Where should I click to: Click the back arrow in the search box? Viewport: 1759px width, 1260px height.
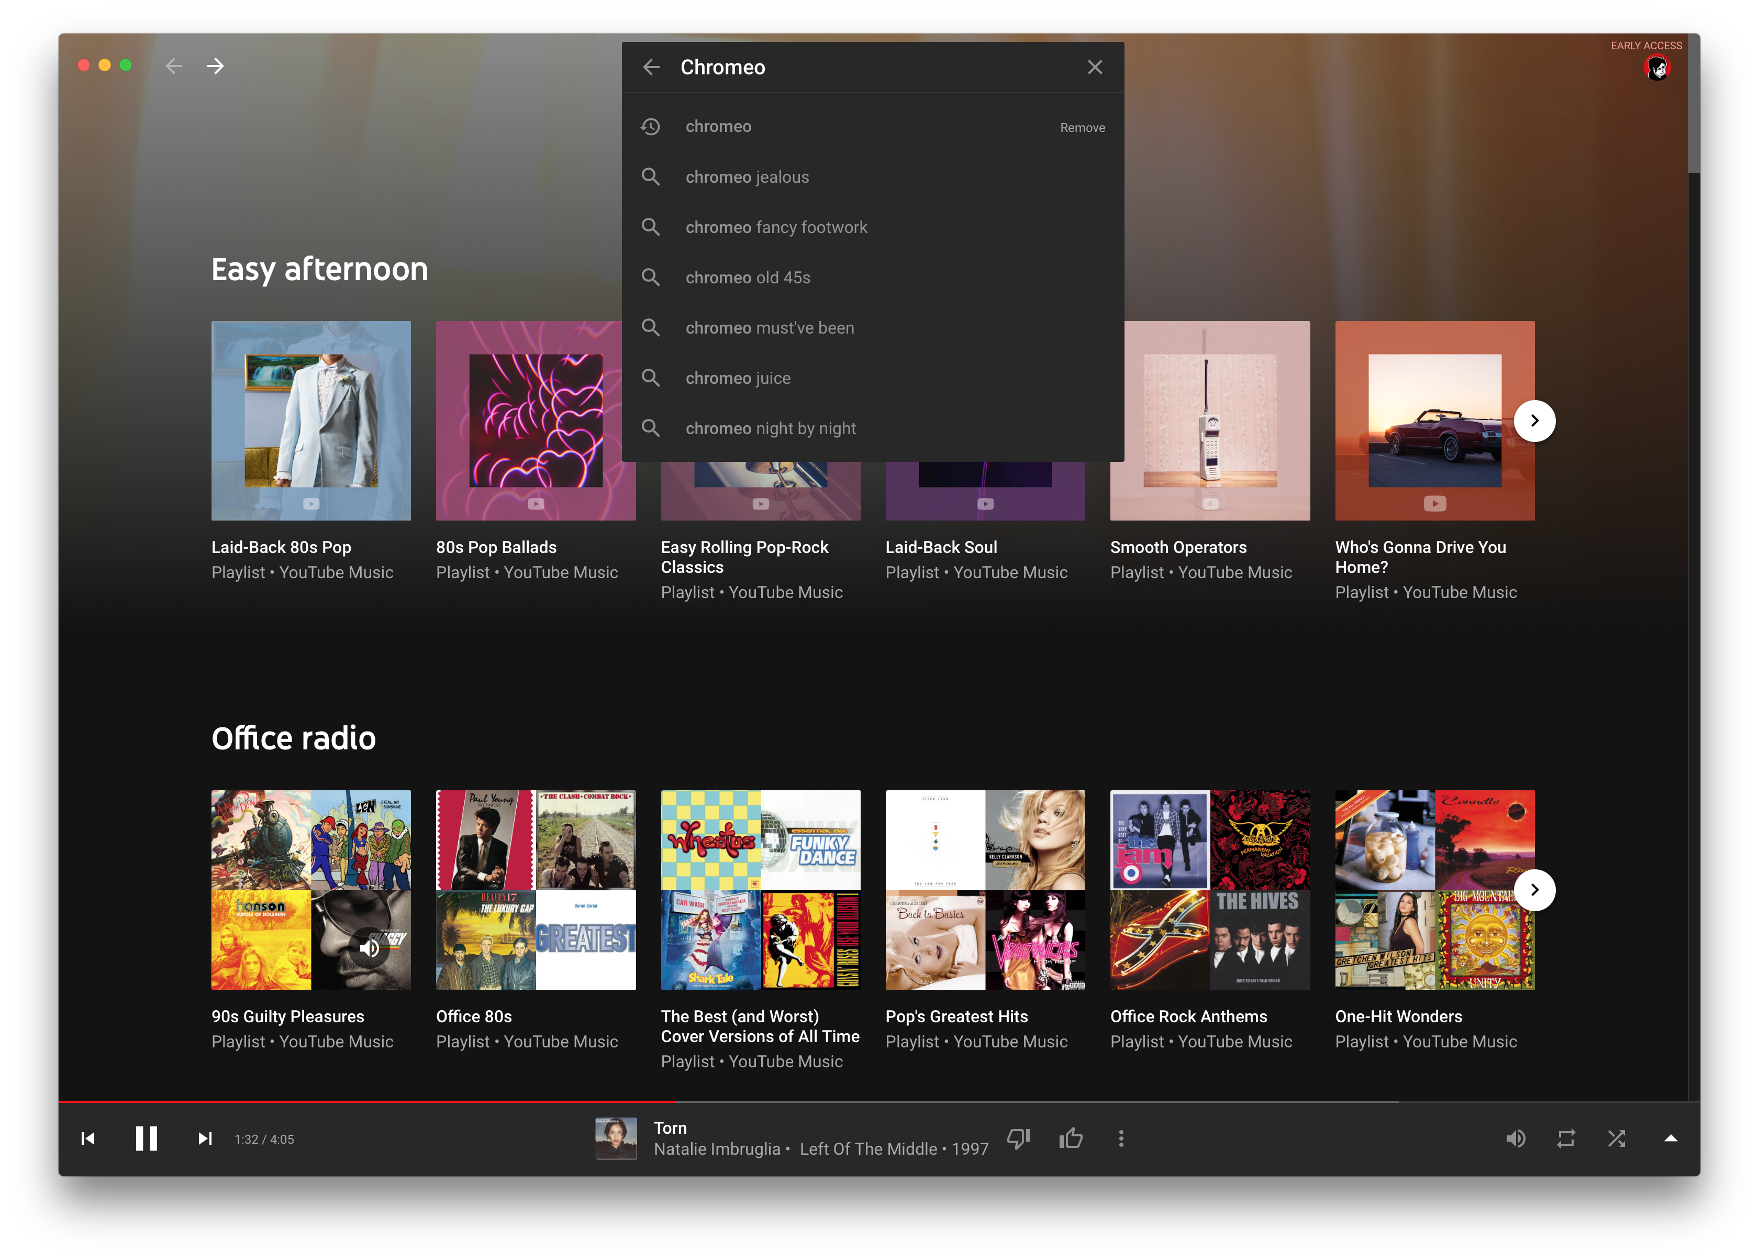point(651,68)
